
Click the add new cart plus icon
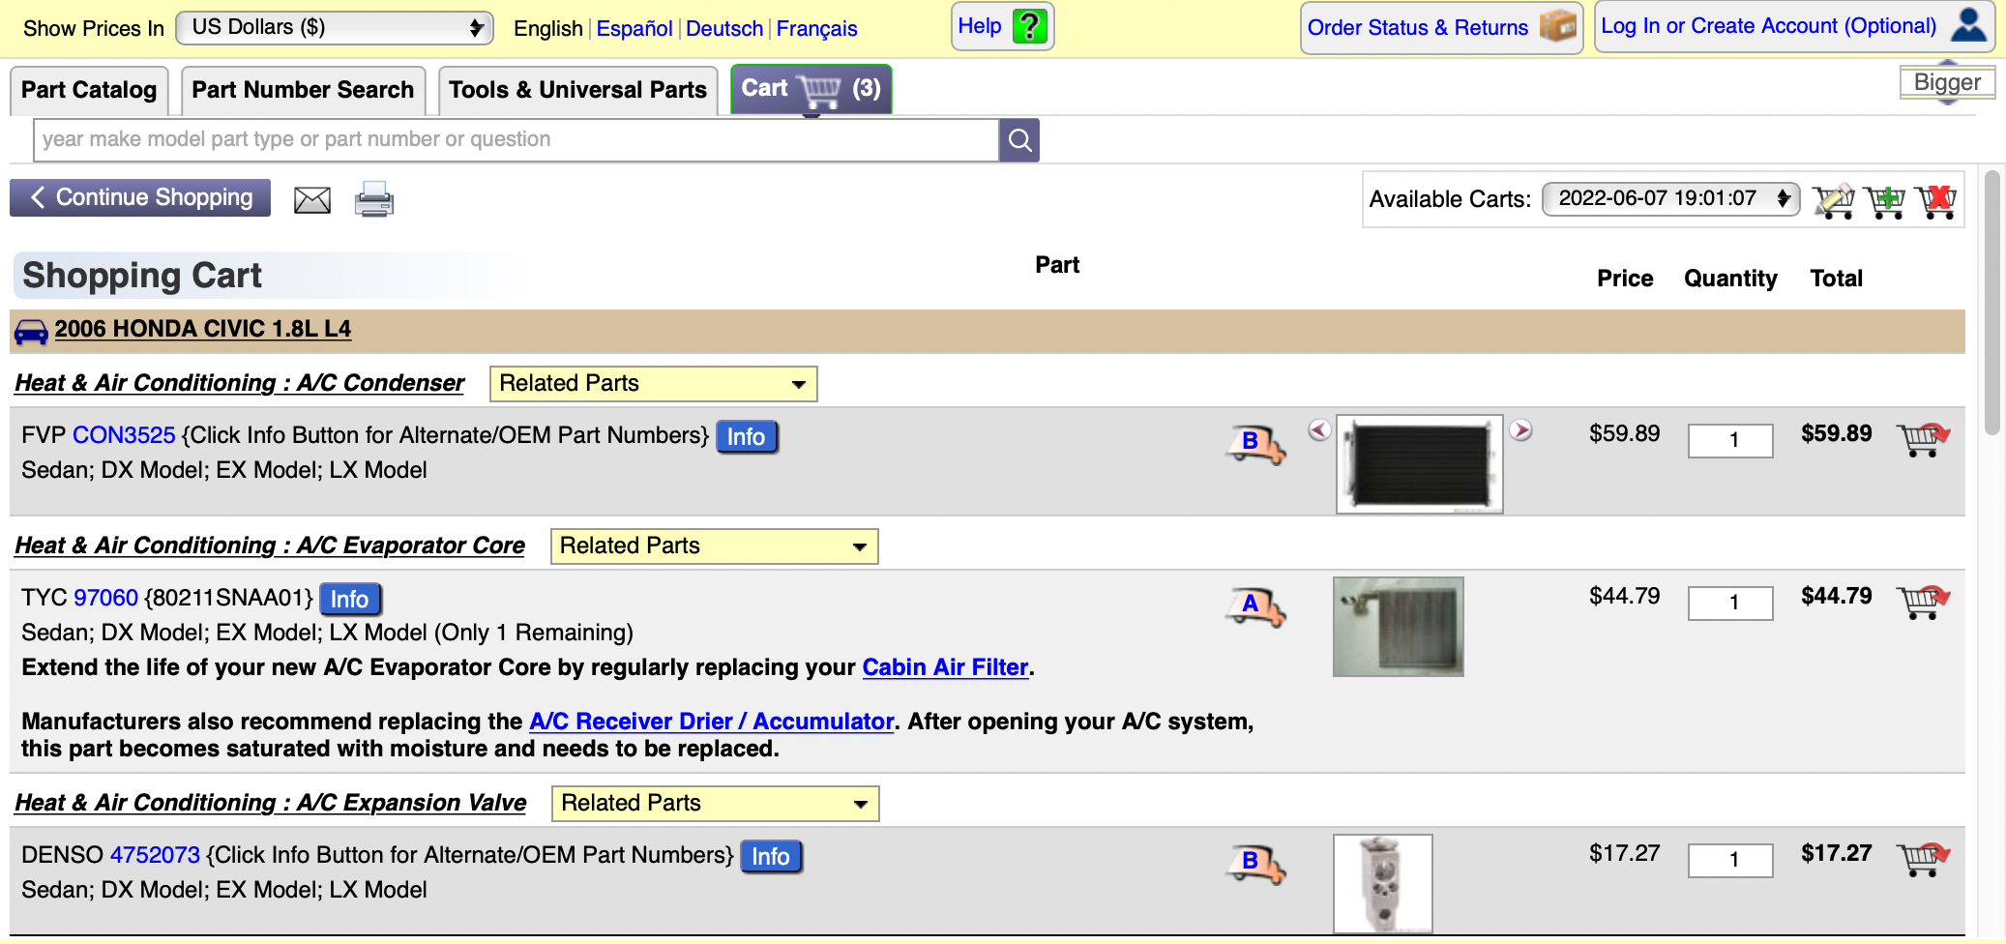tap(1884, 201)
